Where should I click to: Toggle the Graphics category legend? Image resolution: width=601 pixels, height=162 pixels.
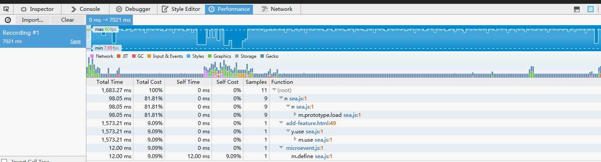[x=210, y=56]
